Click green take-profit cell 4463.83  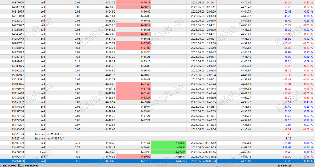pos(169,143)
